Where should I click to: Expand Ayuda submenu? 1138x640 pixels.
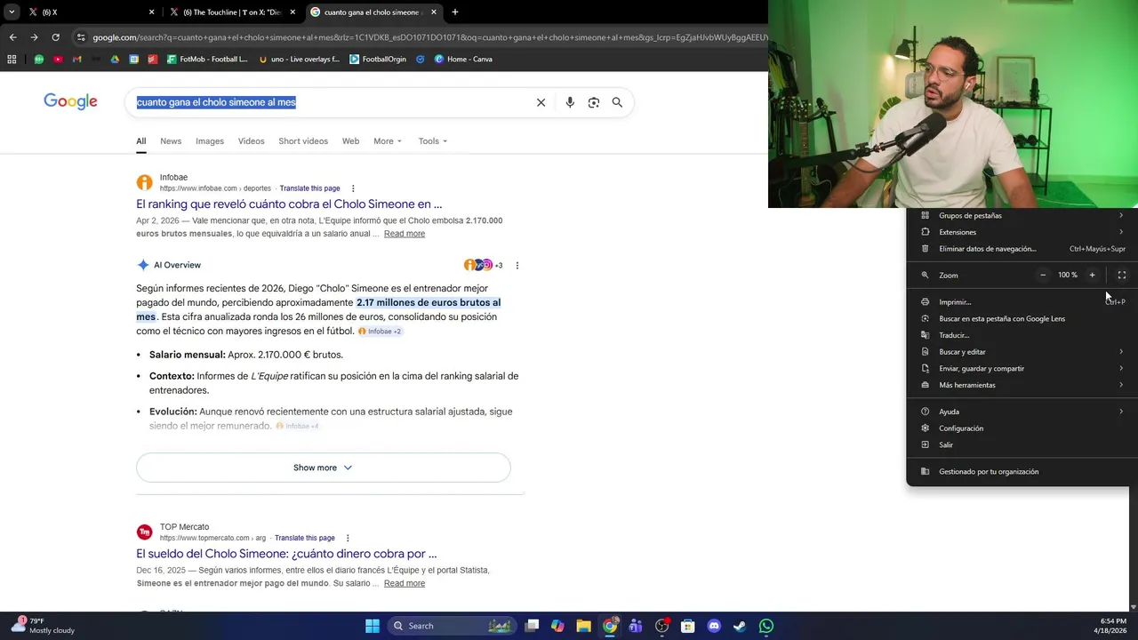coord(1022,412)
